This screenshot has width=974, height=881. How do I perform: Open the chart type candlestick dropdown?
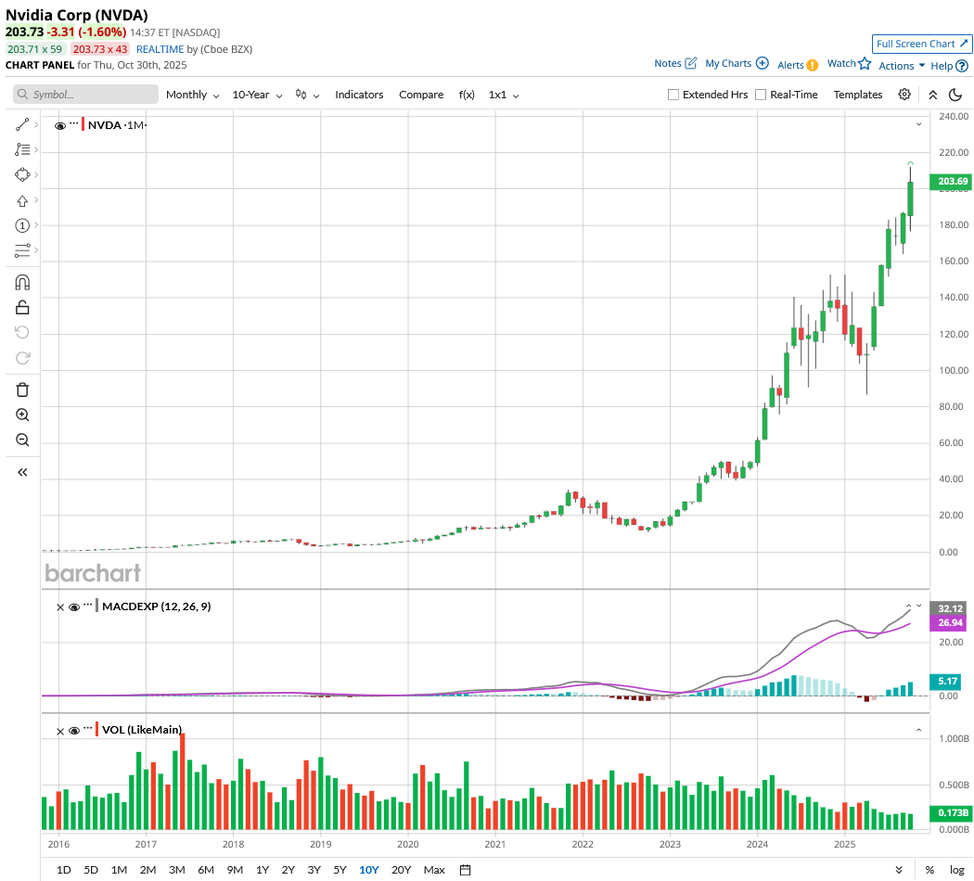[307, 95]
